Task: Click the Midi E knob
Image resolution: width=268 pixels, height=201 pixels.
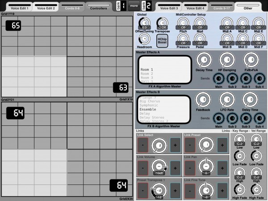Action: coord(259,23)
